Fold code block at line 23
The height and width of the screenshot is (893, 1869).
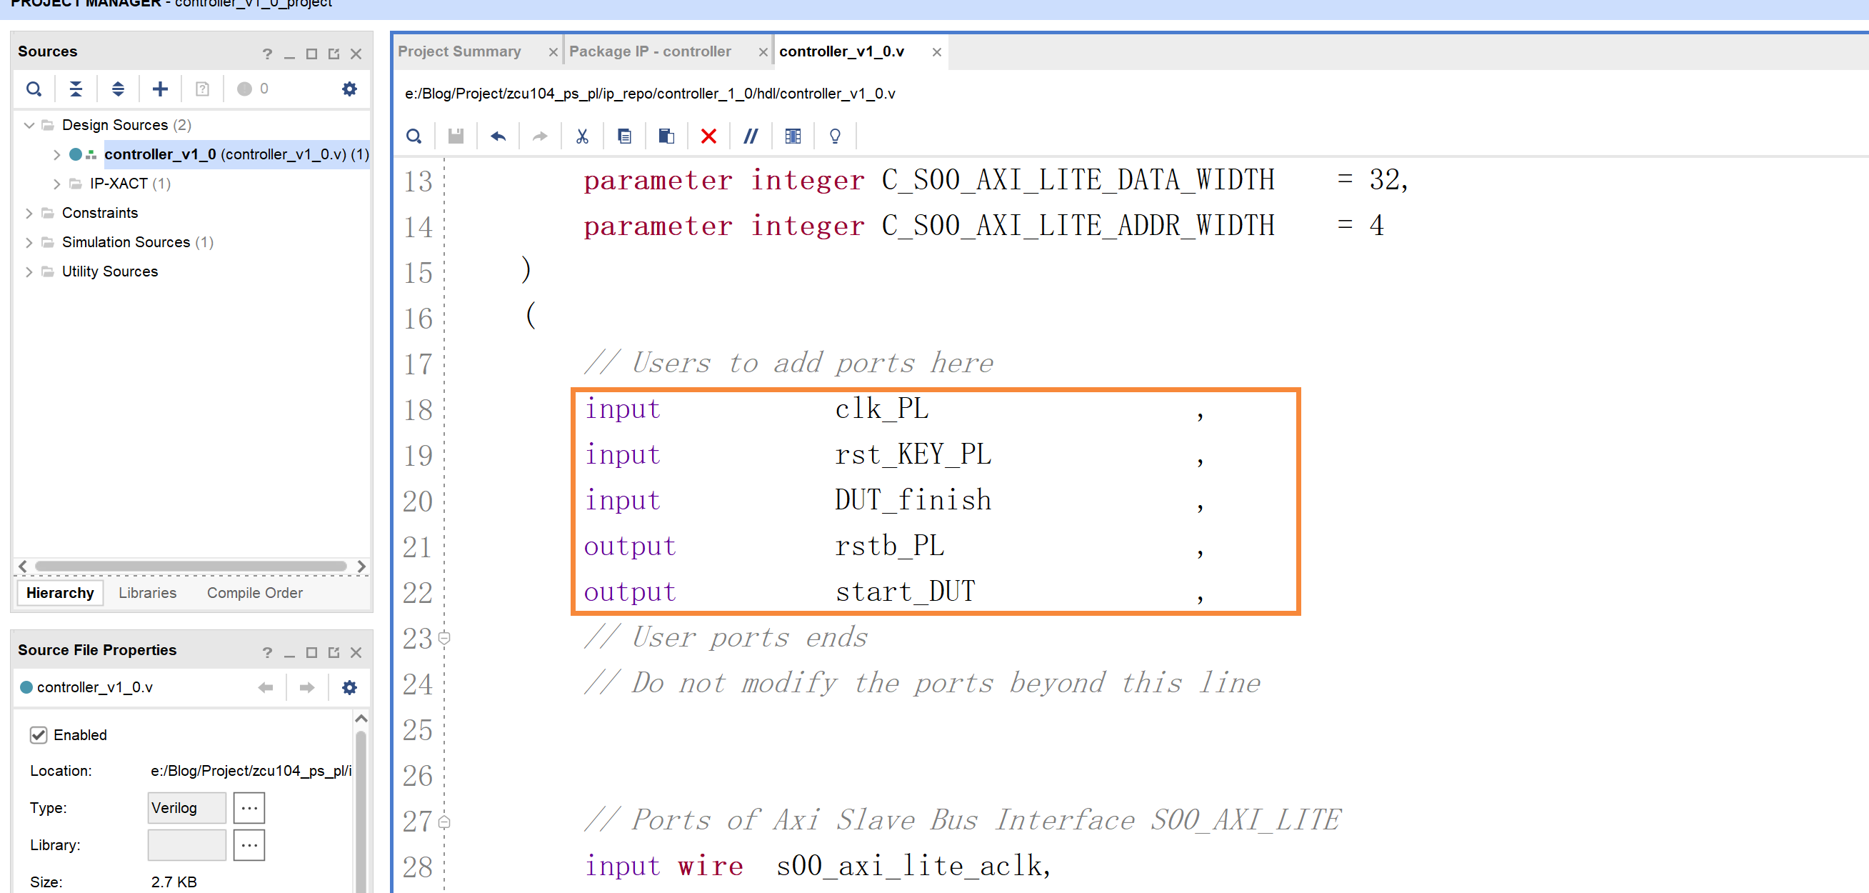click(444, 637)
